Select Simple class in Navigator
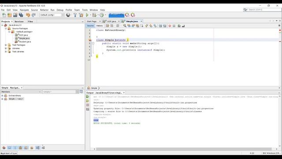The height and width of the screenshot is (159, 282). 16,99
